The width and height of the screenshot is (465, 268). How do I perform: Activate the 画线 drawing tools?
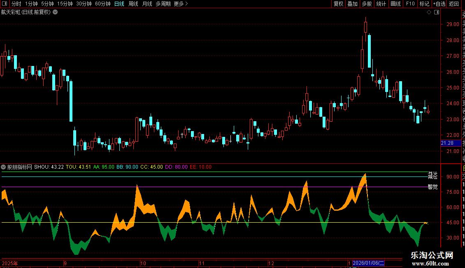tap(395, 4)
